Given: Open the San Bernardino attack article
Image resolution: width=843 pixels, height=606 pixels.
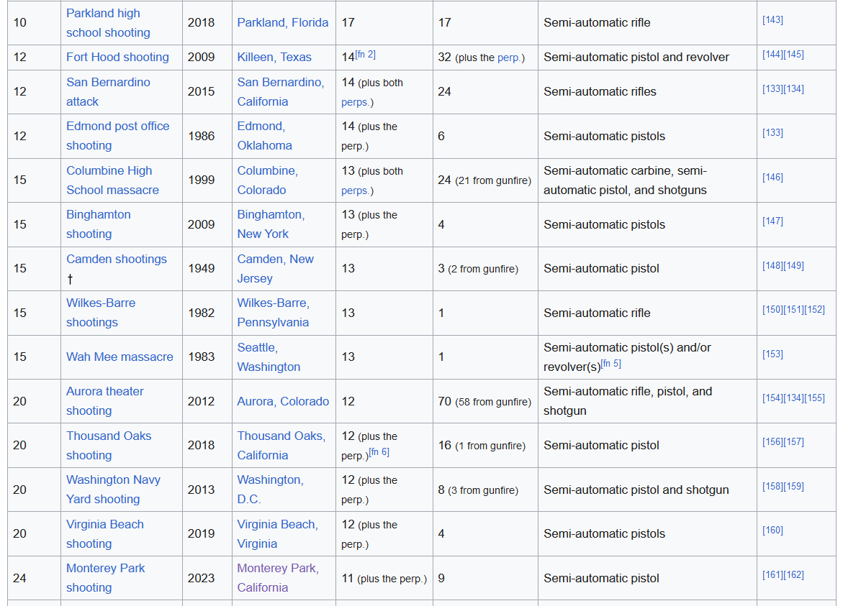Looking at the screenshot, I should 108,92.
